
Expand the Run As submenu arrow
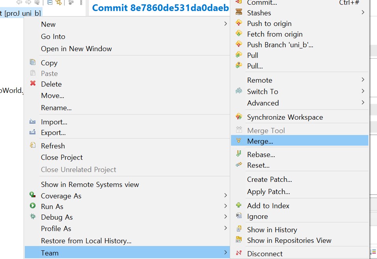[225, 206]
